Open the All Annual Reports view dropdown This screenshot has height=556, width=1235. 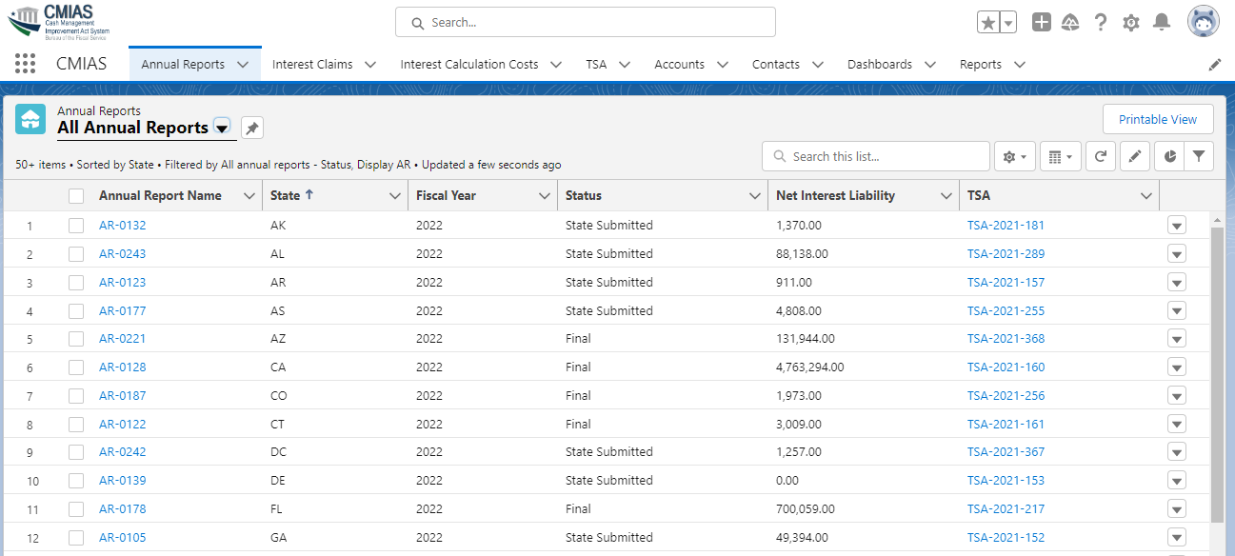[x=222, y=128]
